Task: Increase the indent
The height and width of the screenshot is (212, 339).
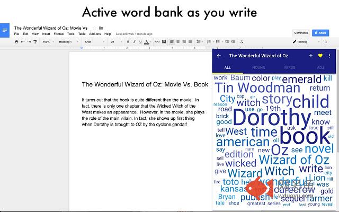Action: tap(233, 41)
